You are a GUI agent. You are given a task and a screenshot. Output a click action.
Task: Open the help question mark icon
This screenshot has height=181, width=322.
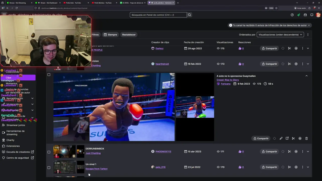point(292,15)
